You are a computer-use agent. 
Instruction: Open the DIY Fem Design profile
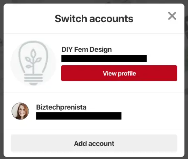pyautogui.click(x=119, y=73)
